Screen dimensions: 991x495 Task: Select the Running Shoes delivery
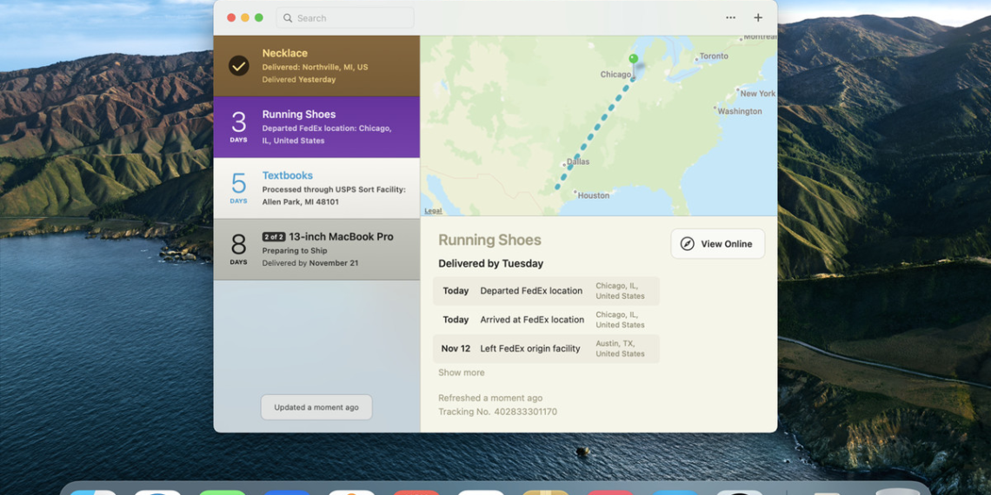[316, 127]
